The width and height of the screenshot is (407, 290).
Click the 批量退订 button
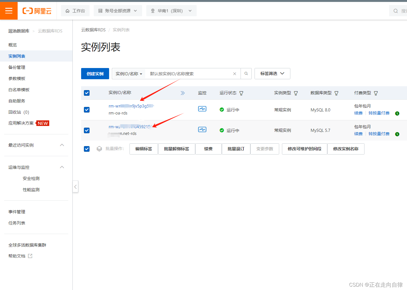tap(236, 149)
